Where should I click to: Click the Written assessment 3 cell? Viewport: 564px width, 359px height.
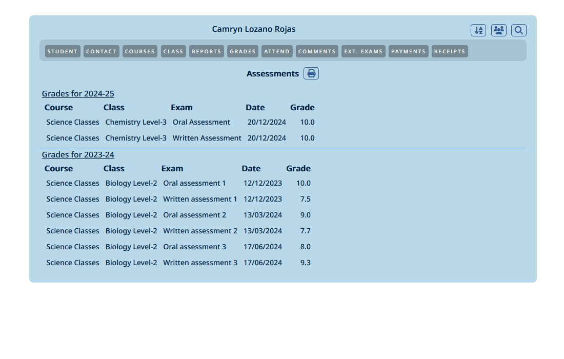coord(200,263)
